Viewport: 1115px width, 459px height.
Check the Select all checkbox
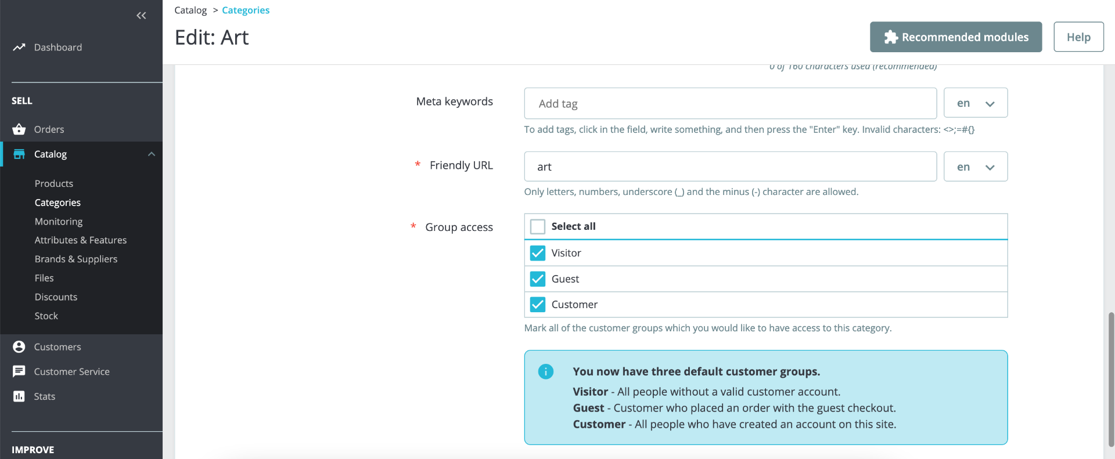pos(538,226)
